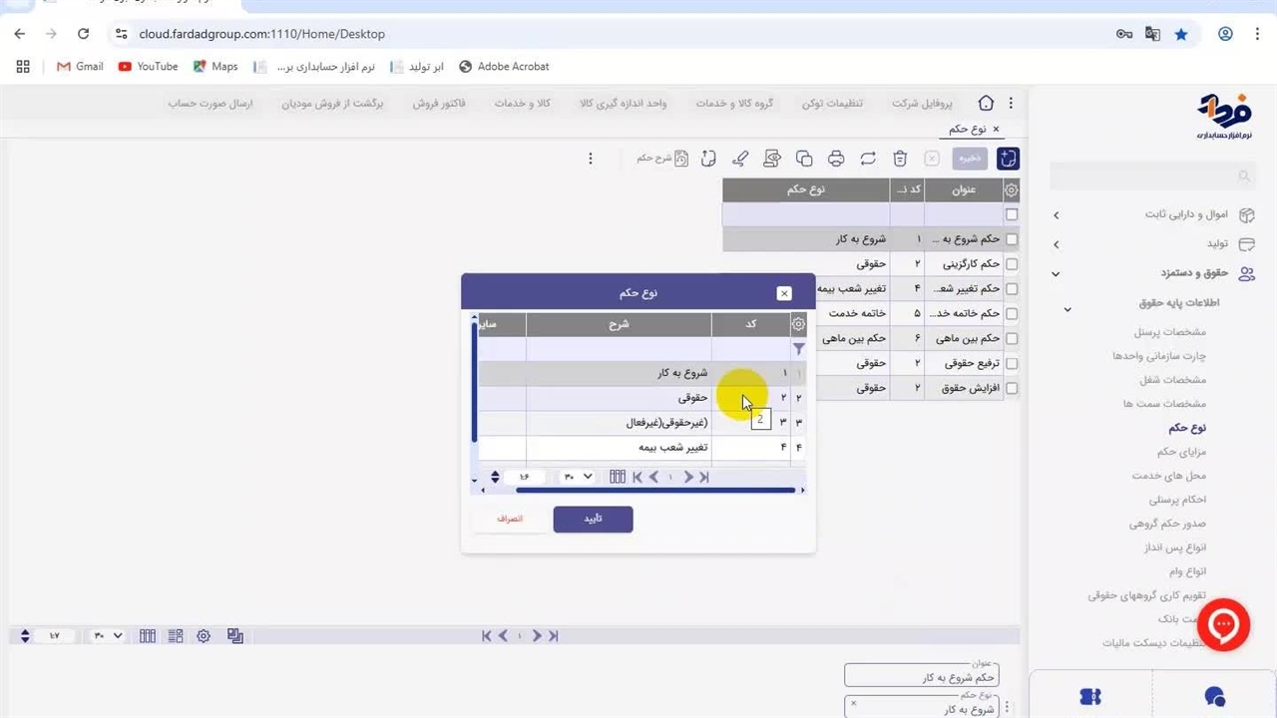This screenshot has height=718, width=1277.
Task: Check the box for حکم کارگزینی row
Action: (x=1012, y=264)
